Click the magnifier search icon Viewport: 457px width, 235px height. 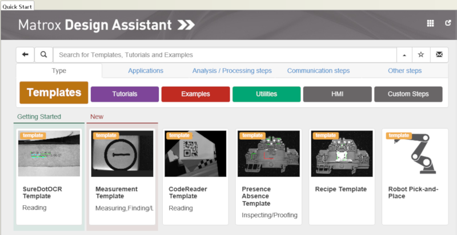point(44,55)
